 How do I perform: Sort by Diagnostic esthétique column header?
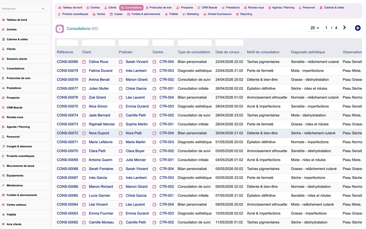click(x=308, y=52)
